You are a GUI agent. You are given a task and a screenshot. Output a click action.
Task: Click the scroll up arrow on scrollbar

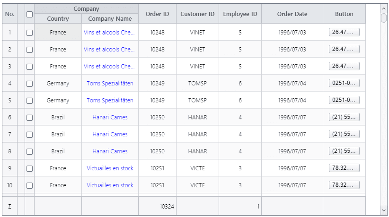[x=383, y=8]
